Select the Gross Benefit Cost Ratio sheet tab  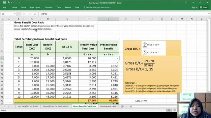click(85, 106)
